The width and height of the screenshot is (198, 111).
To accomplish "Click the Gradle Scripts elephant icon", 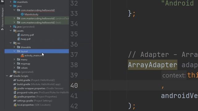I will 11,76.
